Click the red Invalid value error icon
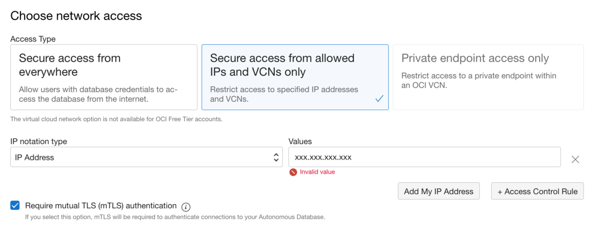 [x=293, y=172]
